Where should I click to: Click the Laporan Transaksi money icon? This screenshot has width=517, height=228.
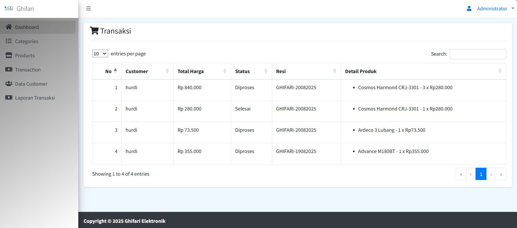coord(9,98)
